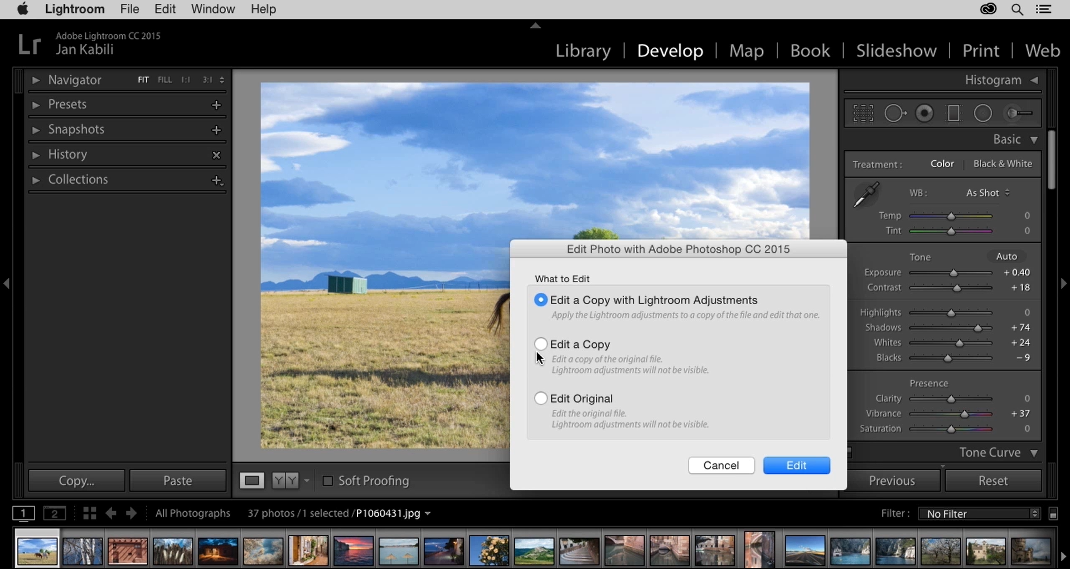Open the Lightroom menu
1070x569 pixels.
(75, 9)
